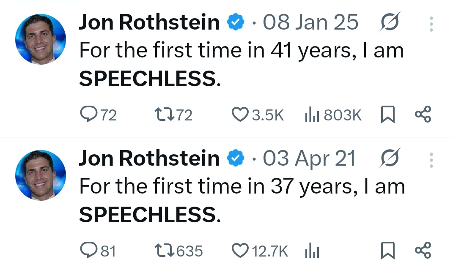Retweet the 08 Jan 25 post

pyautogui.click(x=162, y=115)
